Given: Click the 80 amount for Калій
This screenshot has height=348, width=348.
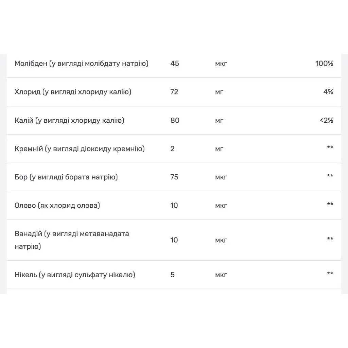Looking at the screenshot, I should pos(175,120).
